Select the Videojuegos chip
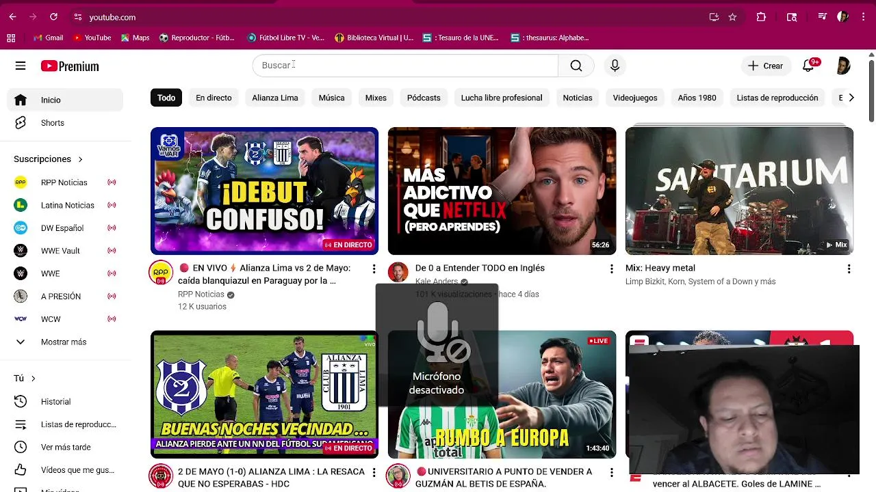 pos(635,98)
